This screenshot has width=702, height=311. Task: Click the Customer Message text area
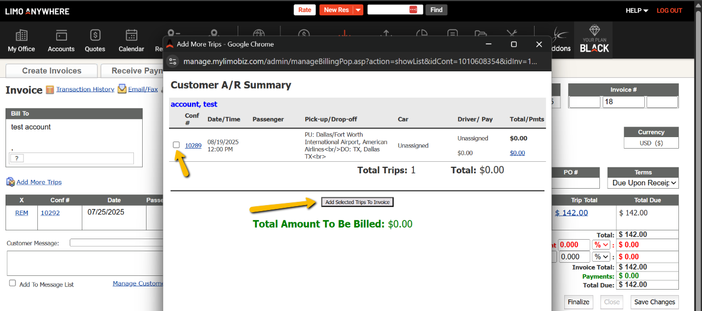click(x=82, y=263)
